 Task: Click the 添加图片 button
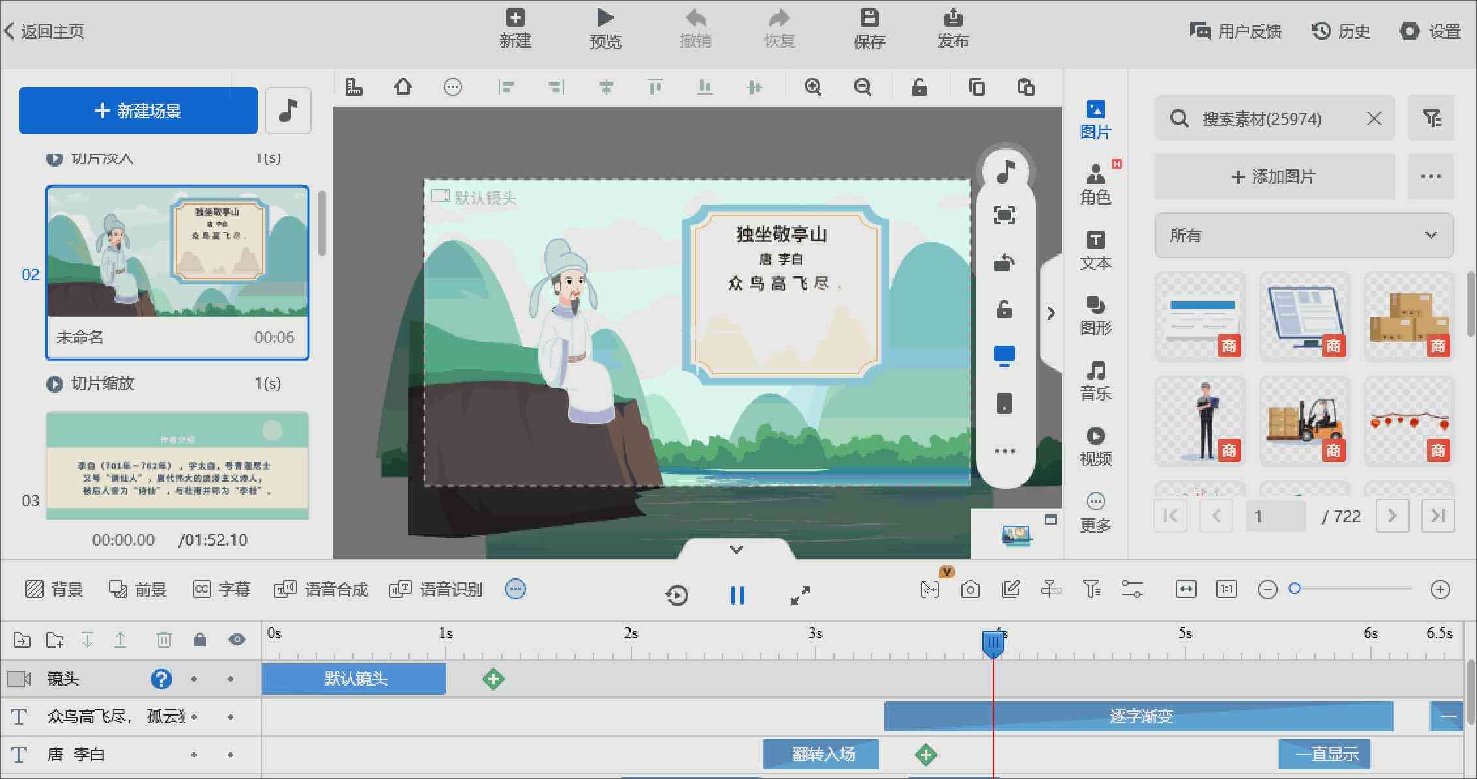point(1274,176)
